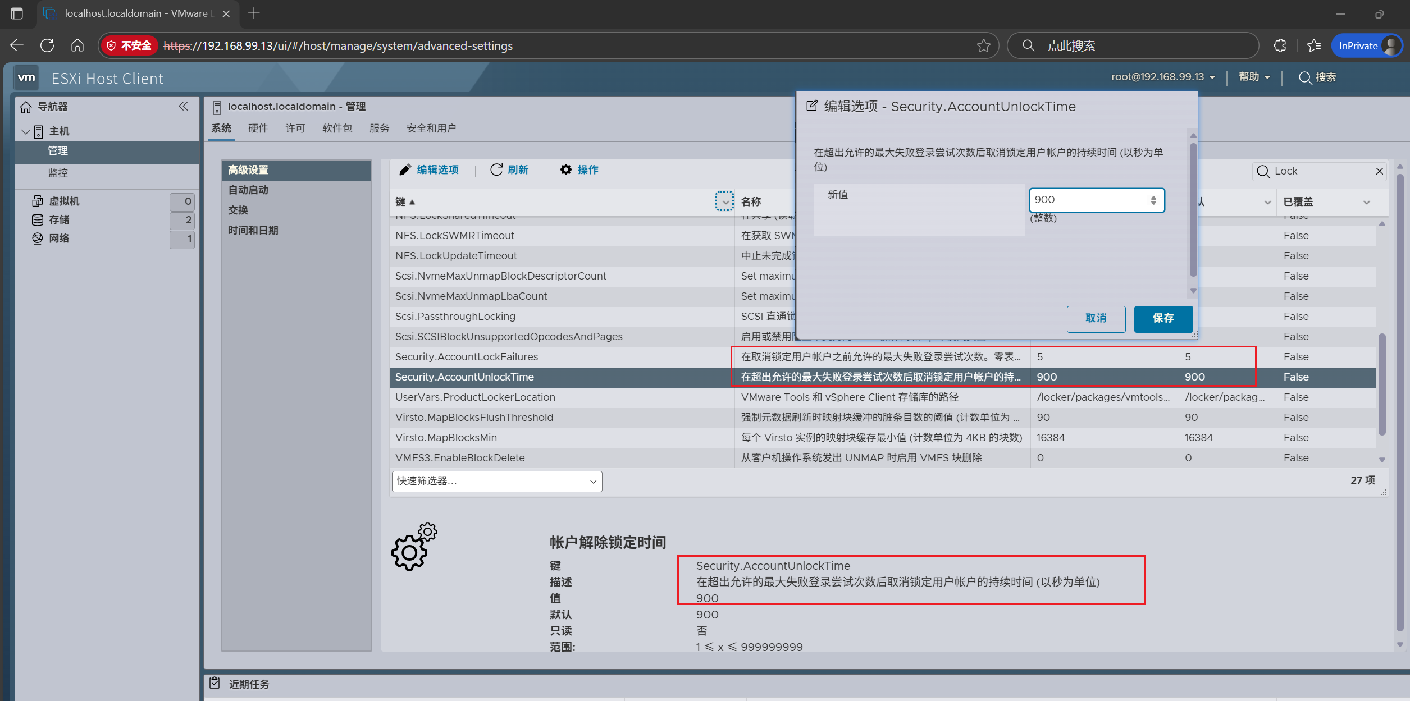Reload the page with refresh icon
The height and width of the screenshot is (701, 1410).
pyautogui.click(x=47, y=45)
